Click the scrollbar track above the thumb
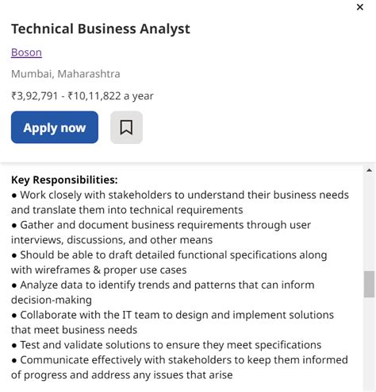This screenshot has width=376, height=392. pyautogui.click(x=369, y=223)
